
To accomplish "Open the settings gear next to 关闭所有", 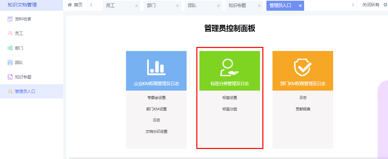I will point(385,5).
